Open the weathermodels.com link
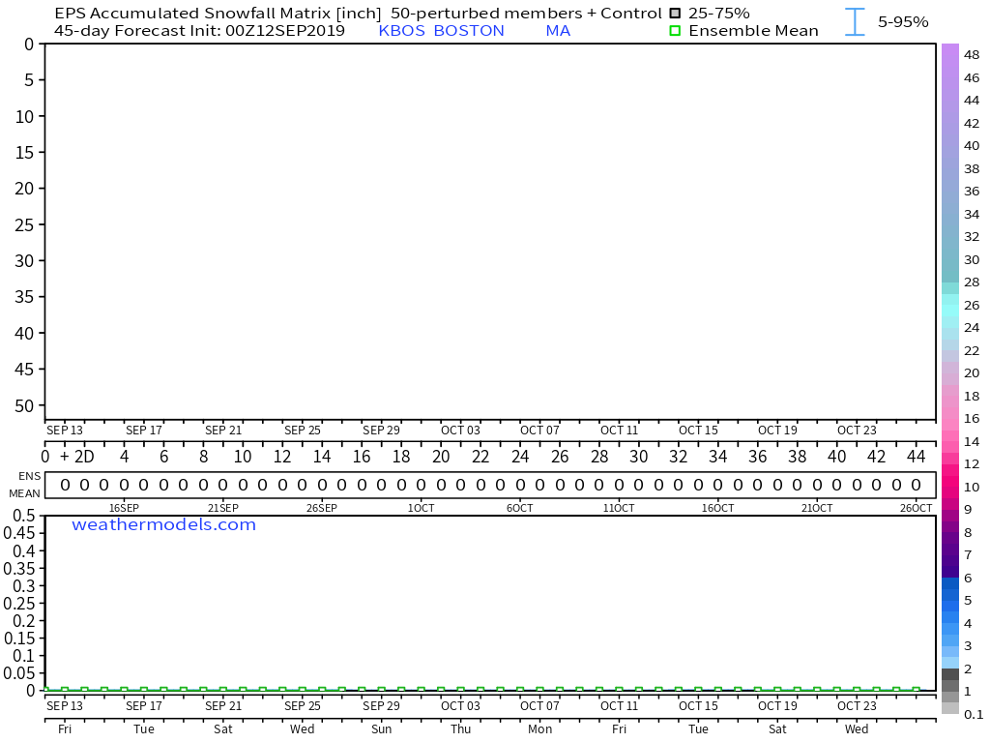 pyautogui.click(x=163, y=524)
